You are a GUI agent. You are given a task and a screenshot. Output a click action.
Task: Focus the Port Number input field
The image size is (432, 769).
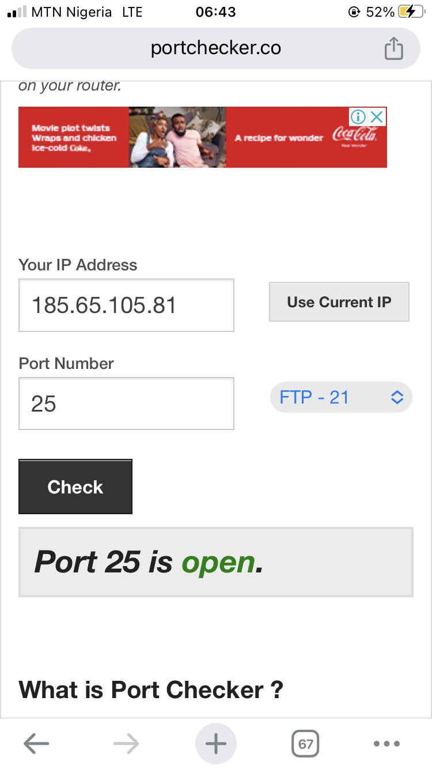tap(126, 404)
